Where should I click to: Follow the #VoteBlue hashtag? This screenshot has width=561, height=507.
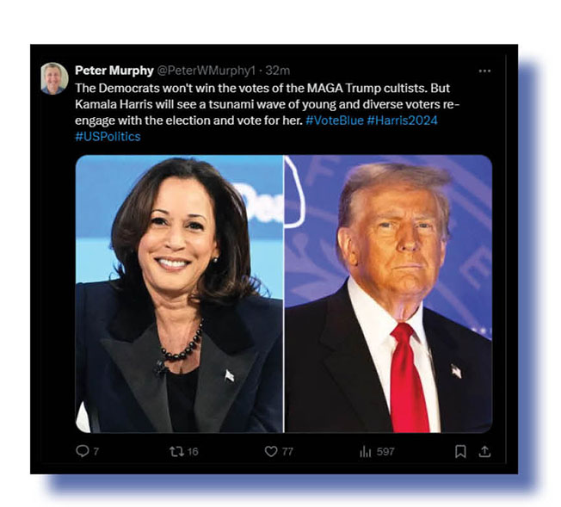click(x=335, y=120)
